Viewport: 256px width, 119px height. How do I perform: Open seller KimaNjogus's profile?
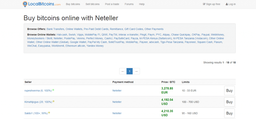(x=38, y=102)
